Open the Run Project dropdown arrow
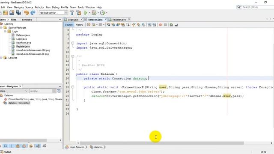Image resolution: width=274 pixels, height=154 pixels. click(89, 13)
